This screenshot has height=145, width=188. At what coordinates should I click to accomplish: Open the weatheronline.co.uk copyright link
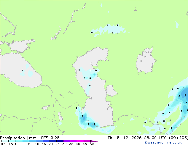coord(163,142)
